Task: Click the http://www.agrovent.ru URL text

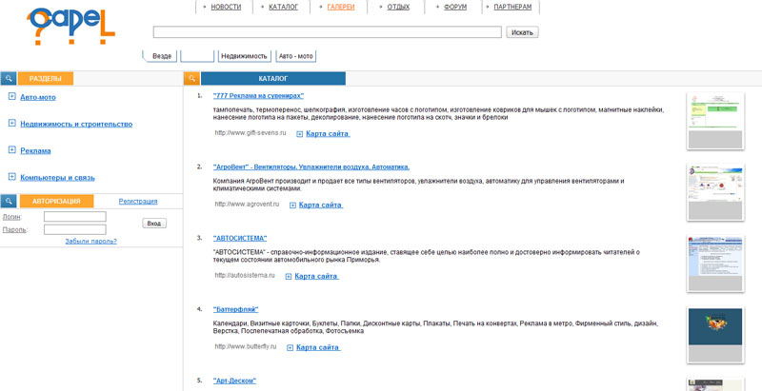Action: coord(247,205)
